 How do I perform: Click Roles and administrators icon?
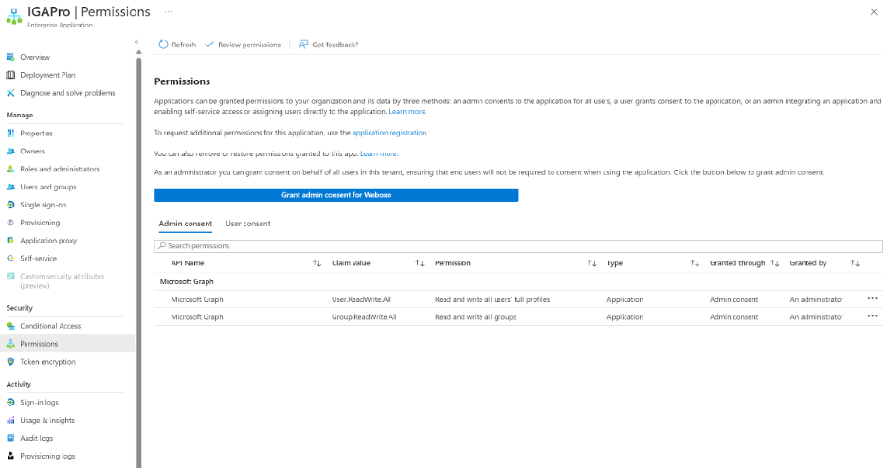tap(10, 169)
